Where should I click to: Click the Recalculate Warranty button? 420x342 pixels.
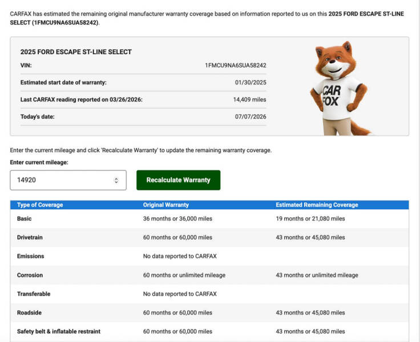(x=179, y=180)
